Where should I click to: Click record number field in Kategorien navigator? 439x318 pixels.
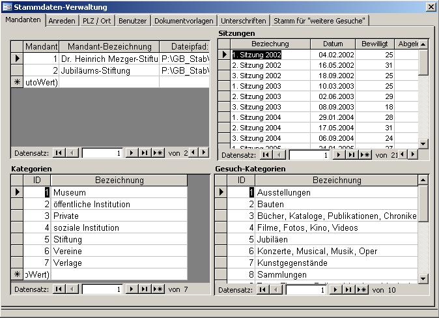102,289
